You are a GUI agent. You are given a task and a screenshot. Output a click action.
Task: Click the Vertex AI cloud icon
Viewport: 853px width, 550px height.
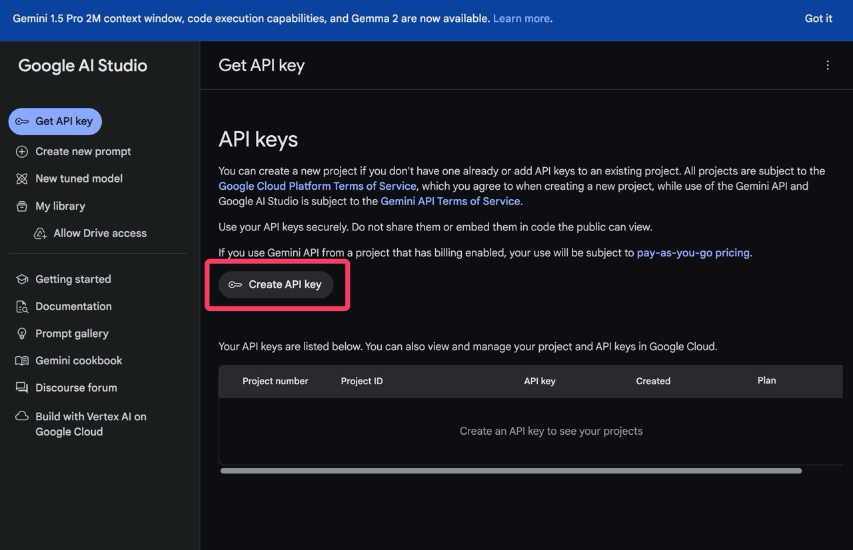point(22,416)
